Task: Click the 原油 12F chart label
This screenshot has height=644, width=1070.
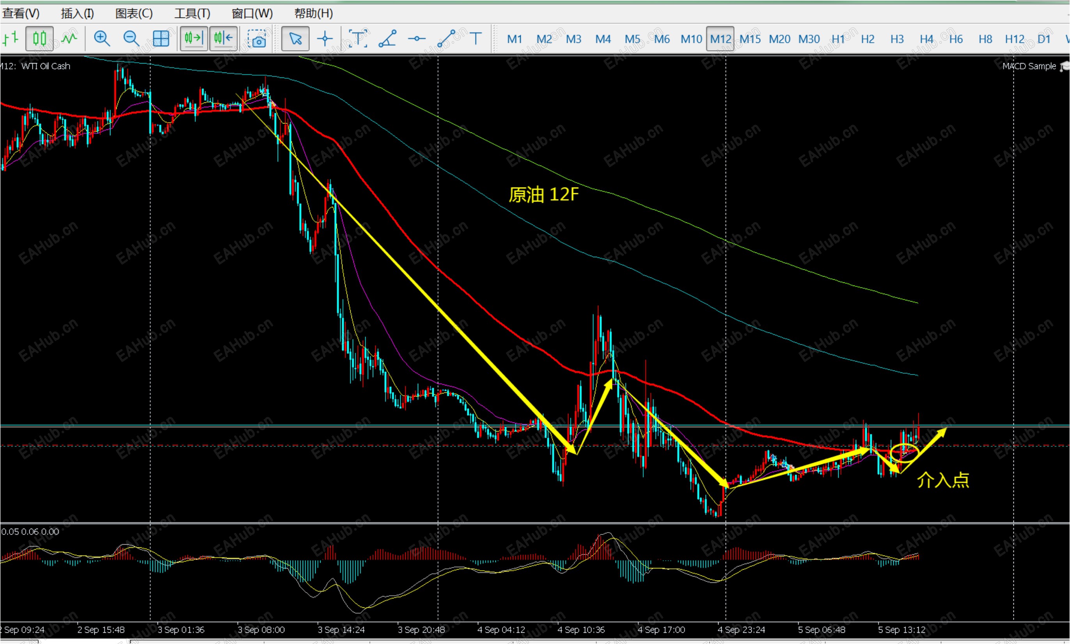Action: (x=544, y=194)
